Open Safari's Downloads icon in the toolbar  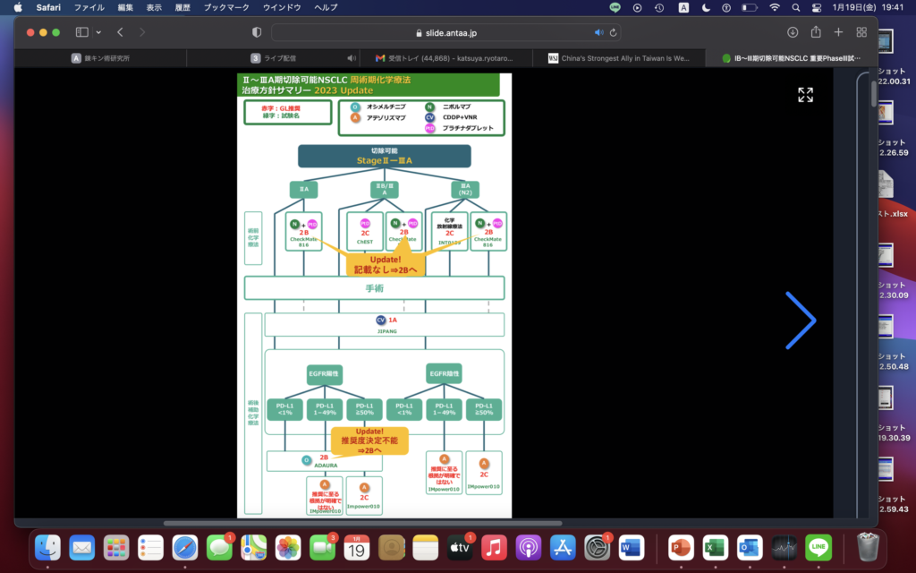(x=792, y=32)
